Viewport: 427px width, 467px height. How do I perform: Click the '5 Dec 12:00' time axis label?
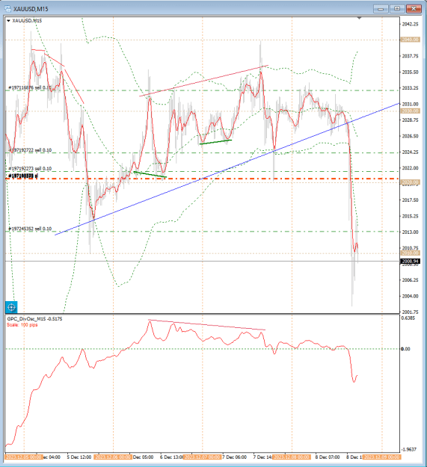coord(79,457)
